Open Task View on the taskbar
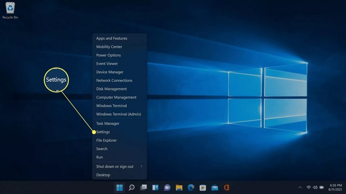Viewport: 346px width, 194px height. pyautogui.click(x=143, y=188)
